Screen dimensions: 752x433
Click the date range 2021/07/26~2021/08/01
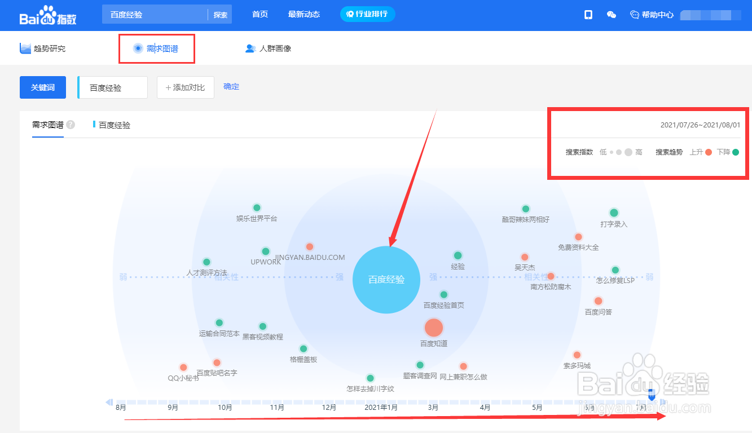click(700, 125)
